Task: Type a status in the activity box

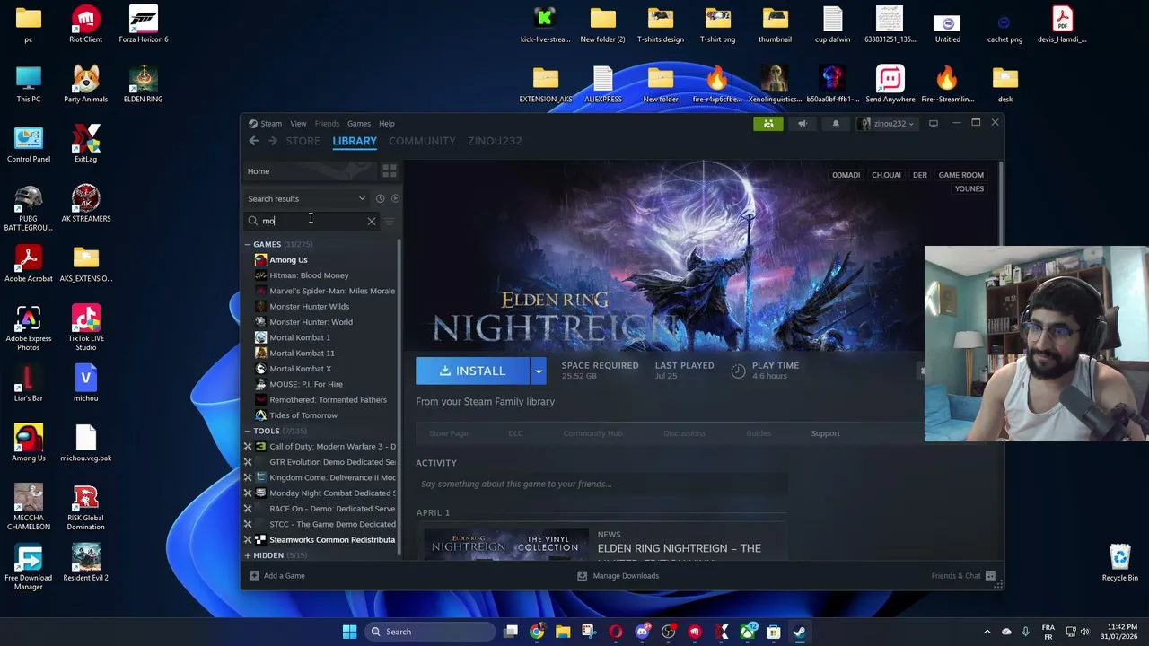Action: click(x=601, y=484)
